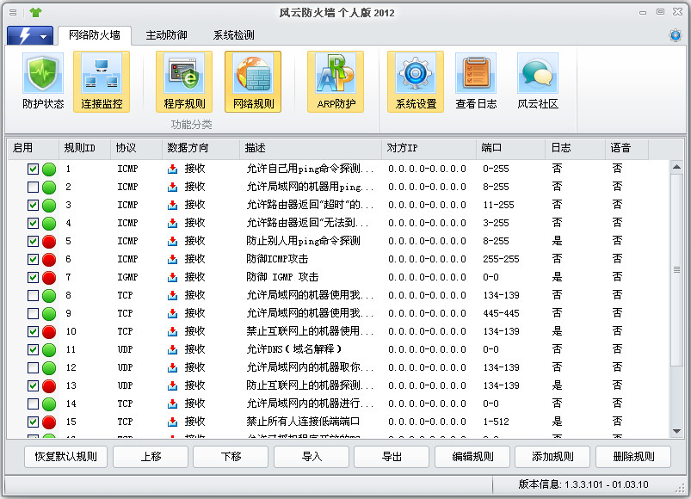
Task: Uncheck rule 3 checkbox
Action: click(33, 206)
